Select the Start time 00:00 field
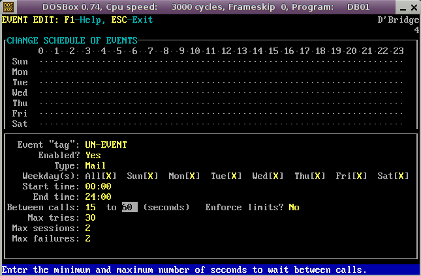Screen dimensions: 421x276 98,186
